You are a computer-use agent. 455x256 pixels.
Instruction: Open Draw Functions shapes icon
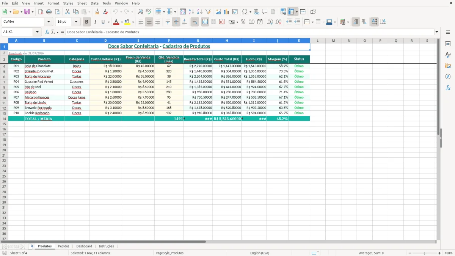[x=313, y=12]
